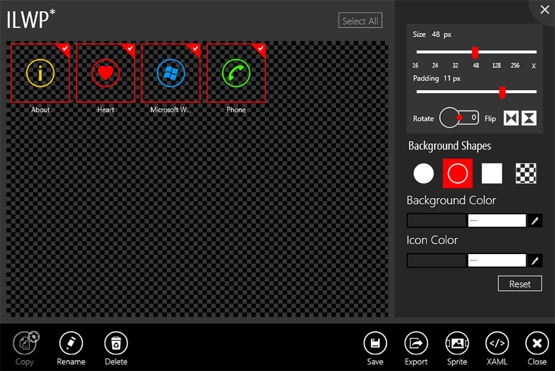This screenshot has width=555, height=371.
Task: Adjust the Size slider handle
Action: [x=475, y=53]
